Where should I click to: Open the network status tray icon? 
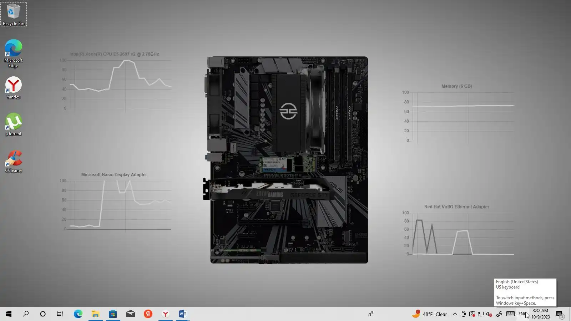(x=481, y=314)
